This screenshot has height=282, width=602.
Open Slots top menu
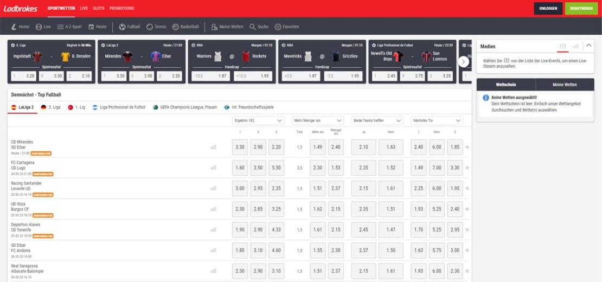(x=99, y=9)
